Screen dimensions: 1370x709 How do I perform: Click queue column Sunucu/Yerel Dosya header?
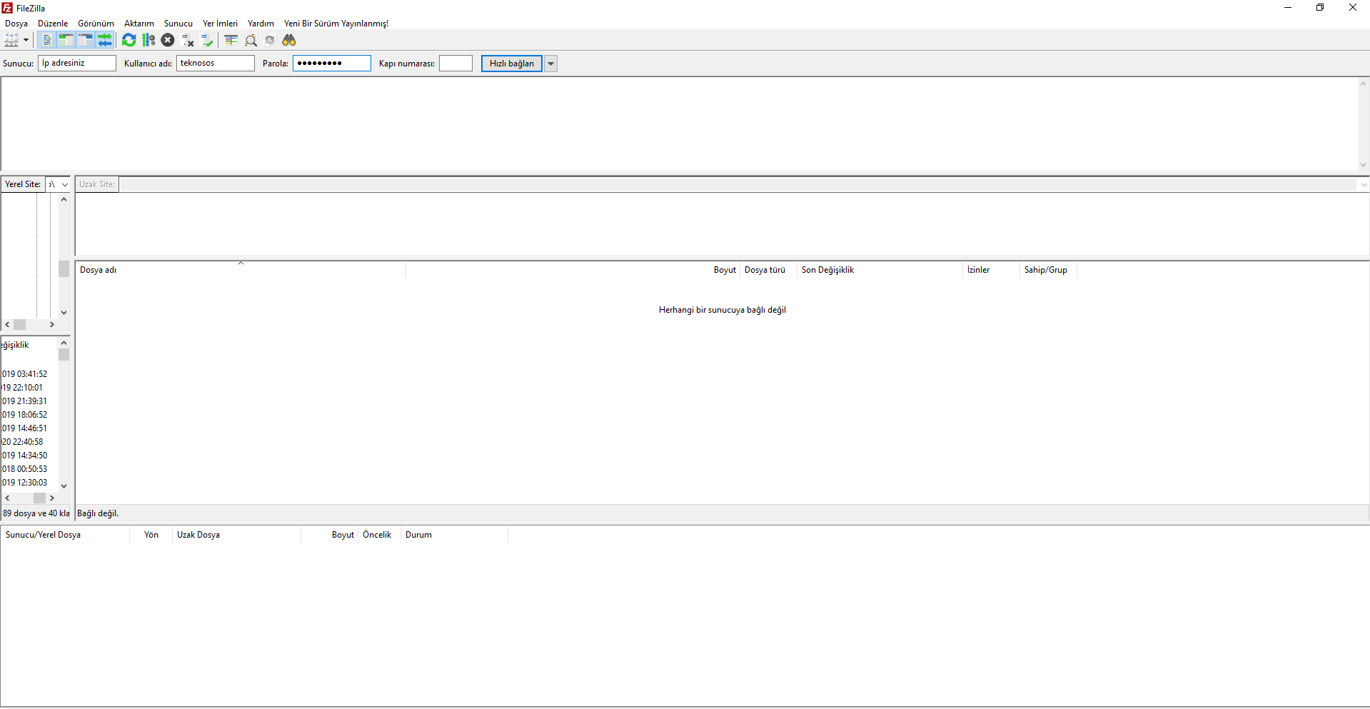click(x=65, y=535)
